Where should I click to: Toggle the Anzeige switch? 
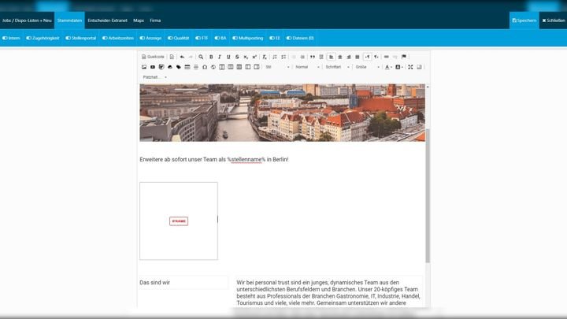coord(150,38)
